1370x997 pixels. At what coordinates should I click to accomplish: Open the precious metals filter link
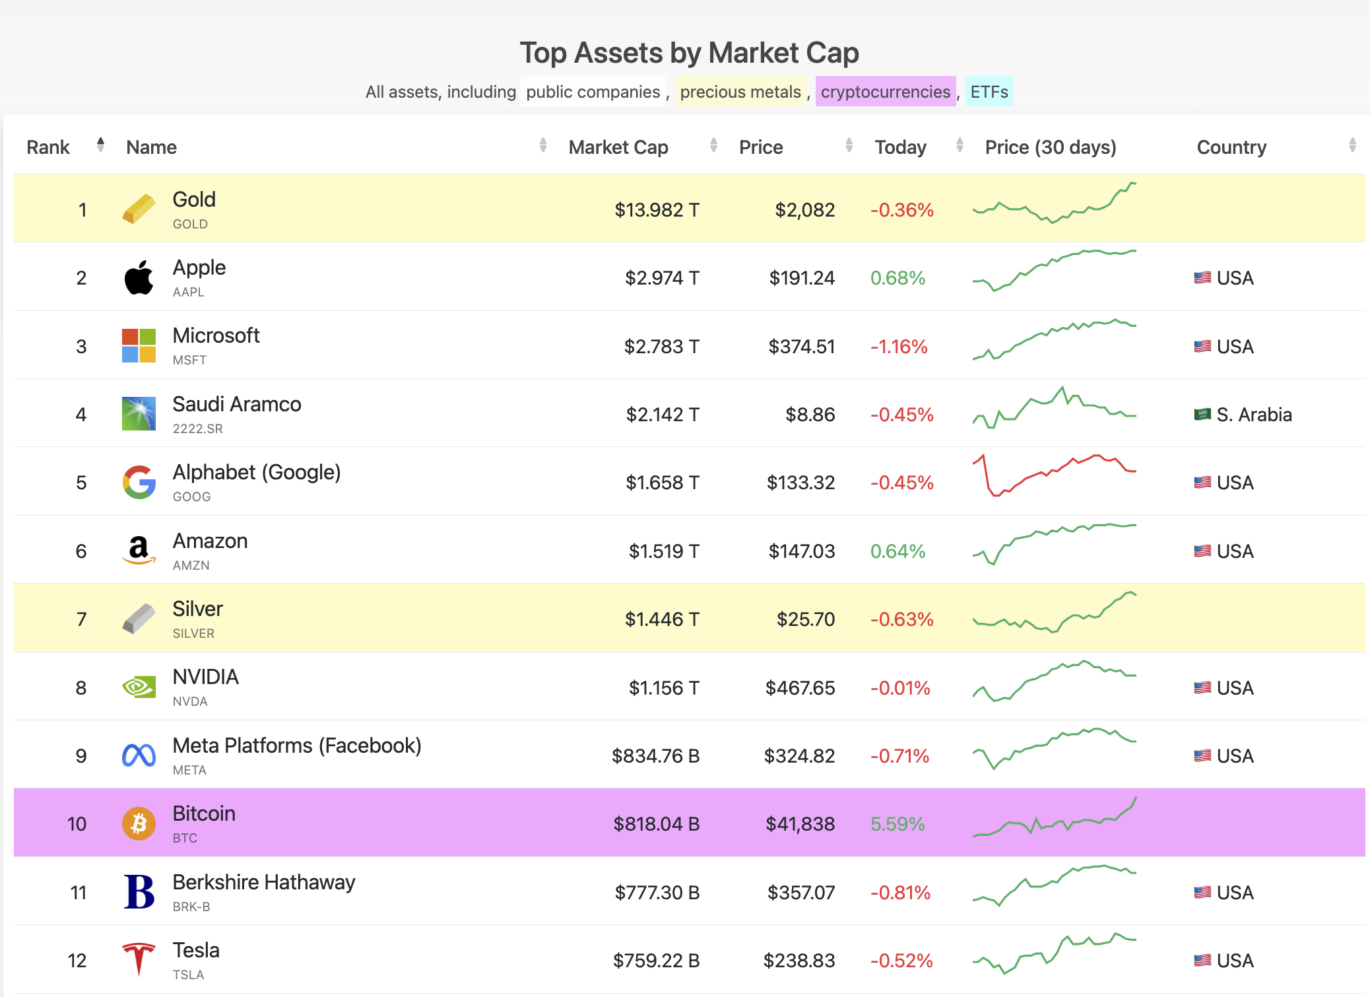(740, 92)
